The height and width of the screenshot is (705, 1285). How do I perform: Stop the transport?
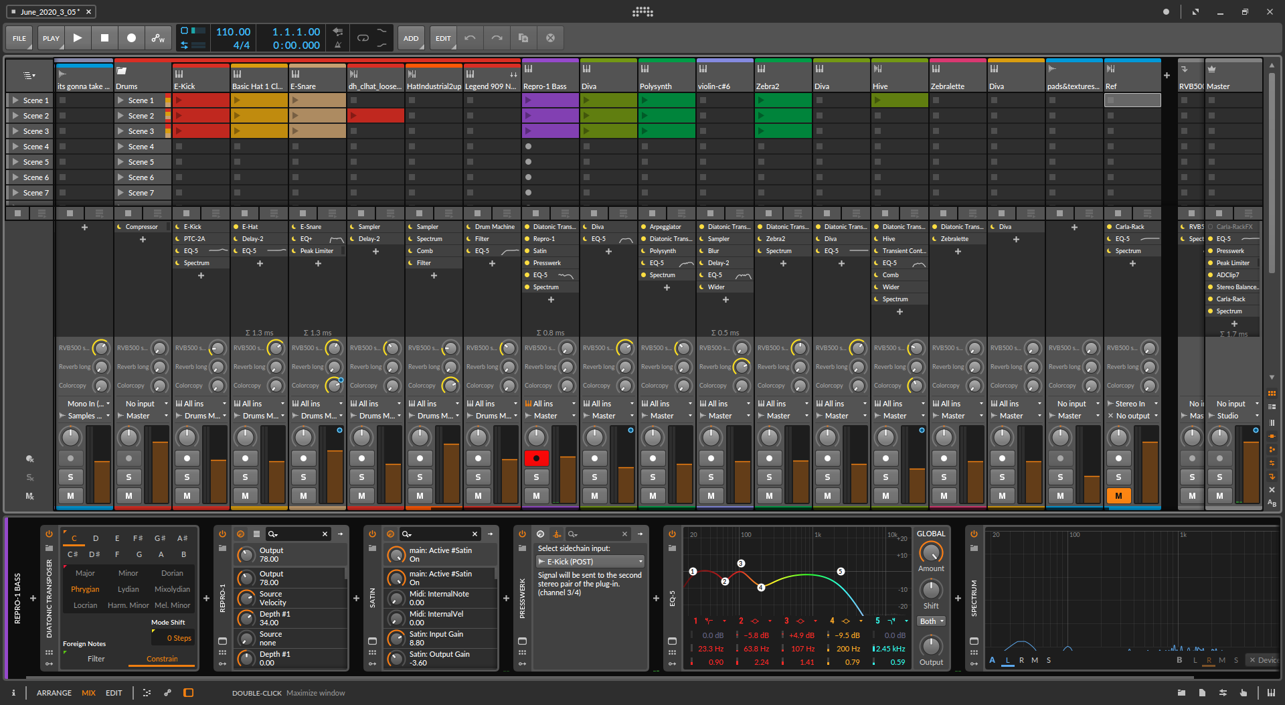pyautogui.click(x=104, y=38)
